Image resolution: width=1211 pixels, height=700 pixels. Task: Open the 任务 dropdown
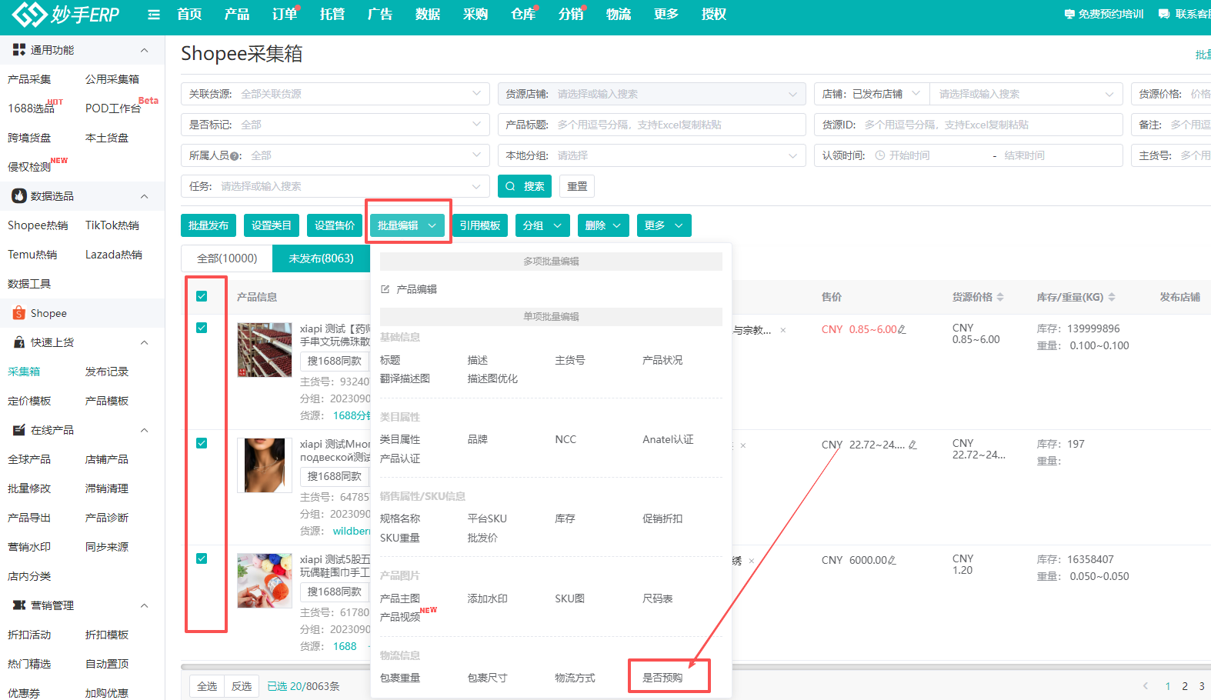coord(335,186)
